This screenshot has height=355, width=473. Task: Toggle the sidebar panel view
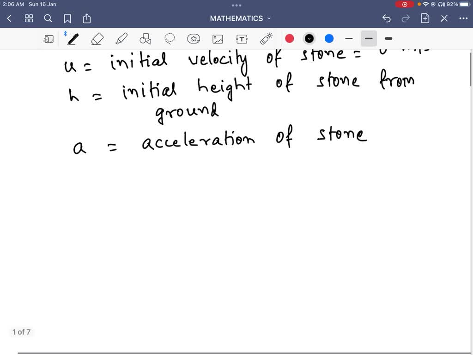pyautogui.click(x=49, y=38)
